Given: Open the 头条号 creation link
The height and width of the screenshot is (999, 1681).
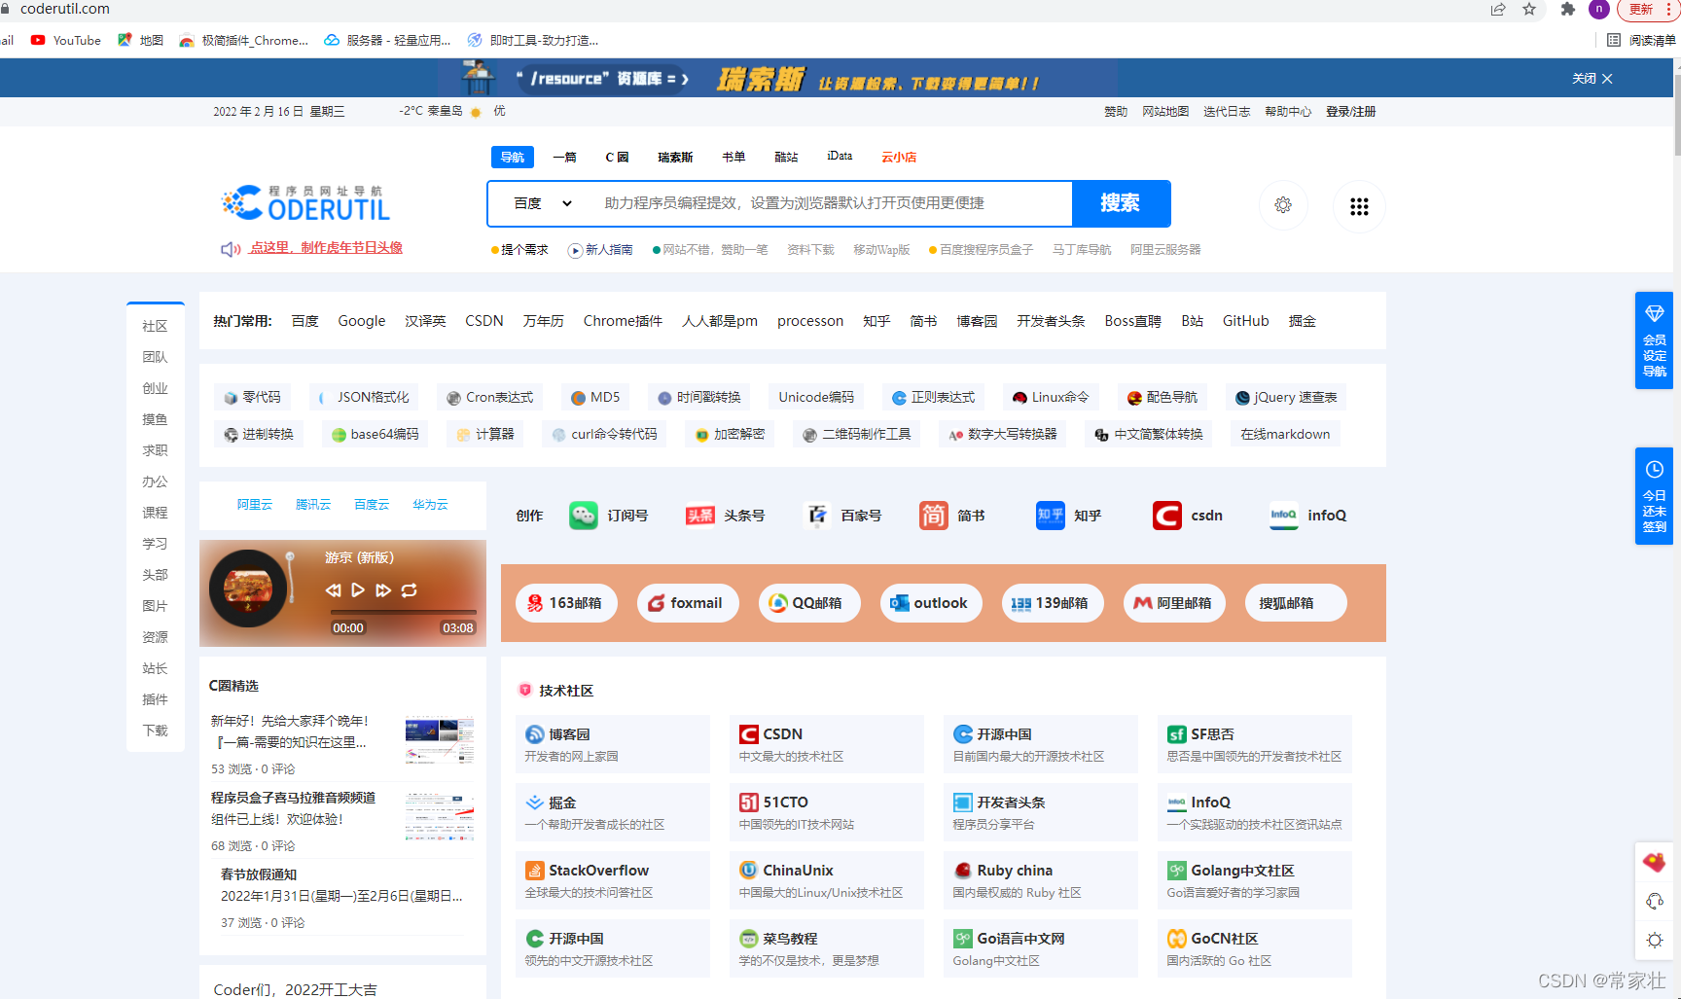Looking at the screenshot, I should 725,516.
